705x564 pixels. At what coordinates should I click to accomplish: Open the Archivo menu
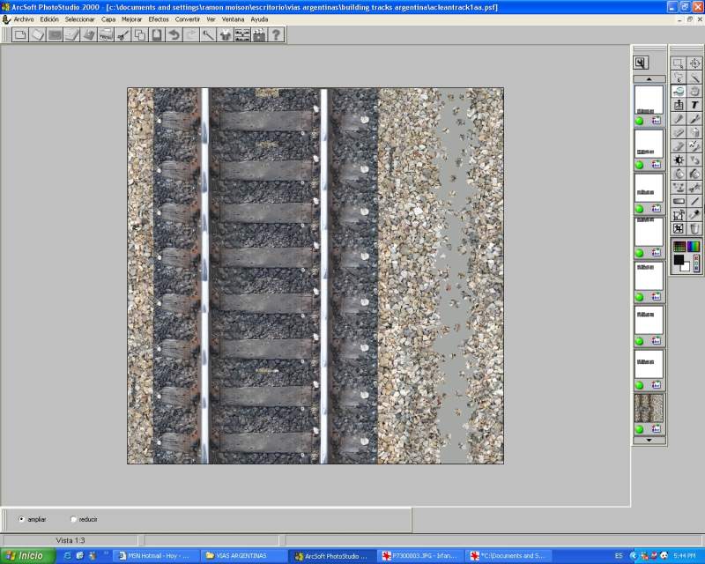tap(24, 19)
